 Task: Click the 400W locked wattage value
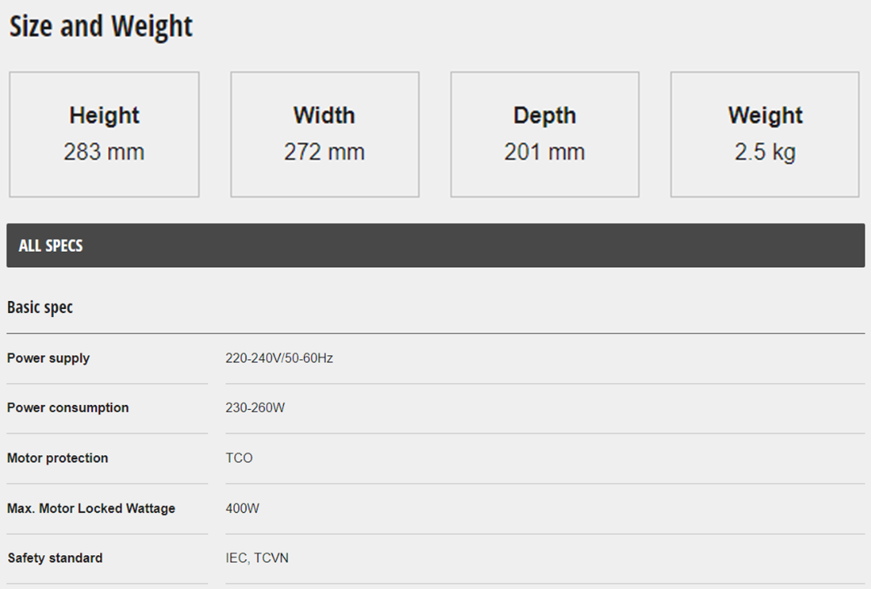click(243, 508)
